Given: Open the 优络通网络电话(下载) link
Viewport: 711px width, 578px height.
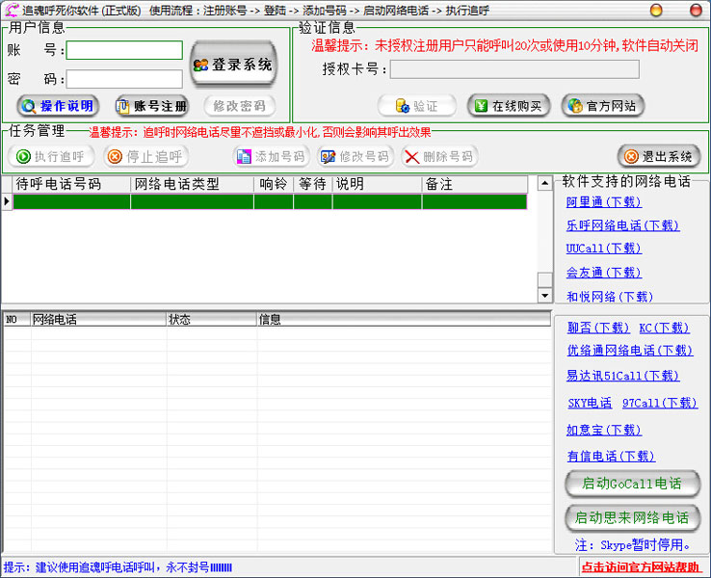Looking at the screenshot, I should (630, 350).
